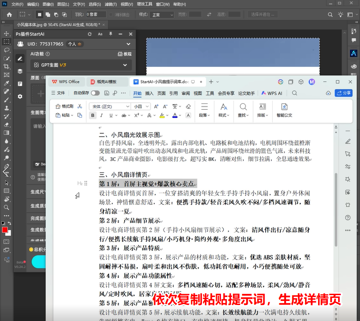Select the Move tool in Photoshop
Screen dimensions: 360x321
pyautogui.click(x=6, y=33)
